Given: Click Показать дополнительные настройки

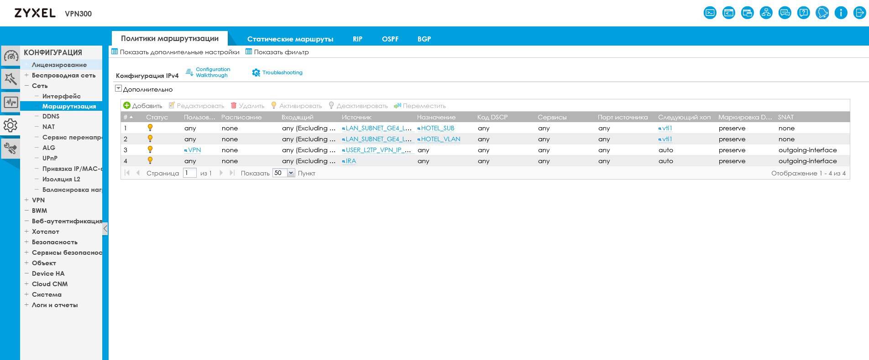Looking at the screenshot, I should coord(176,52).
